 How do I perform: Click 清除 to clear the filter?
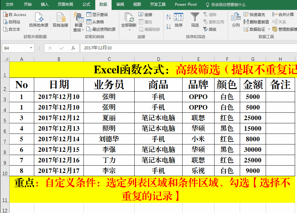pos(210,15)
